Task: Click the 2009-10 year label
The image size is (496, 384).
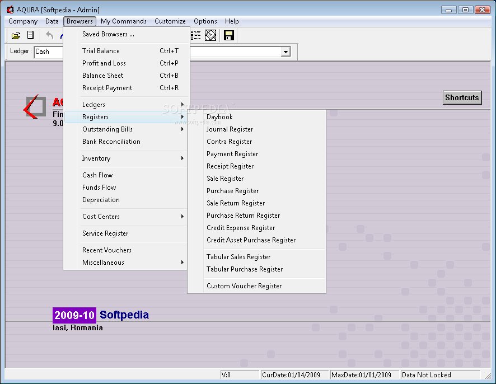Action: point(74,315)
